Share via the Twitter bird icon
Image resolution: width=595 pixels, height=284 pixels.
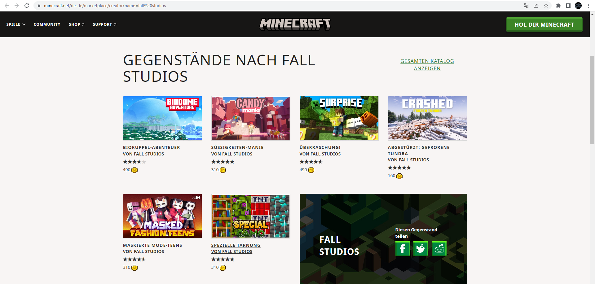(x=421, y=249)
